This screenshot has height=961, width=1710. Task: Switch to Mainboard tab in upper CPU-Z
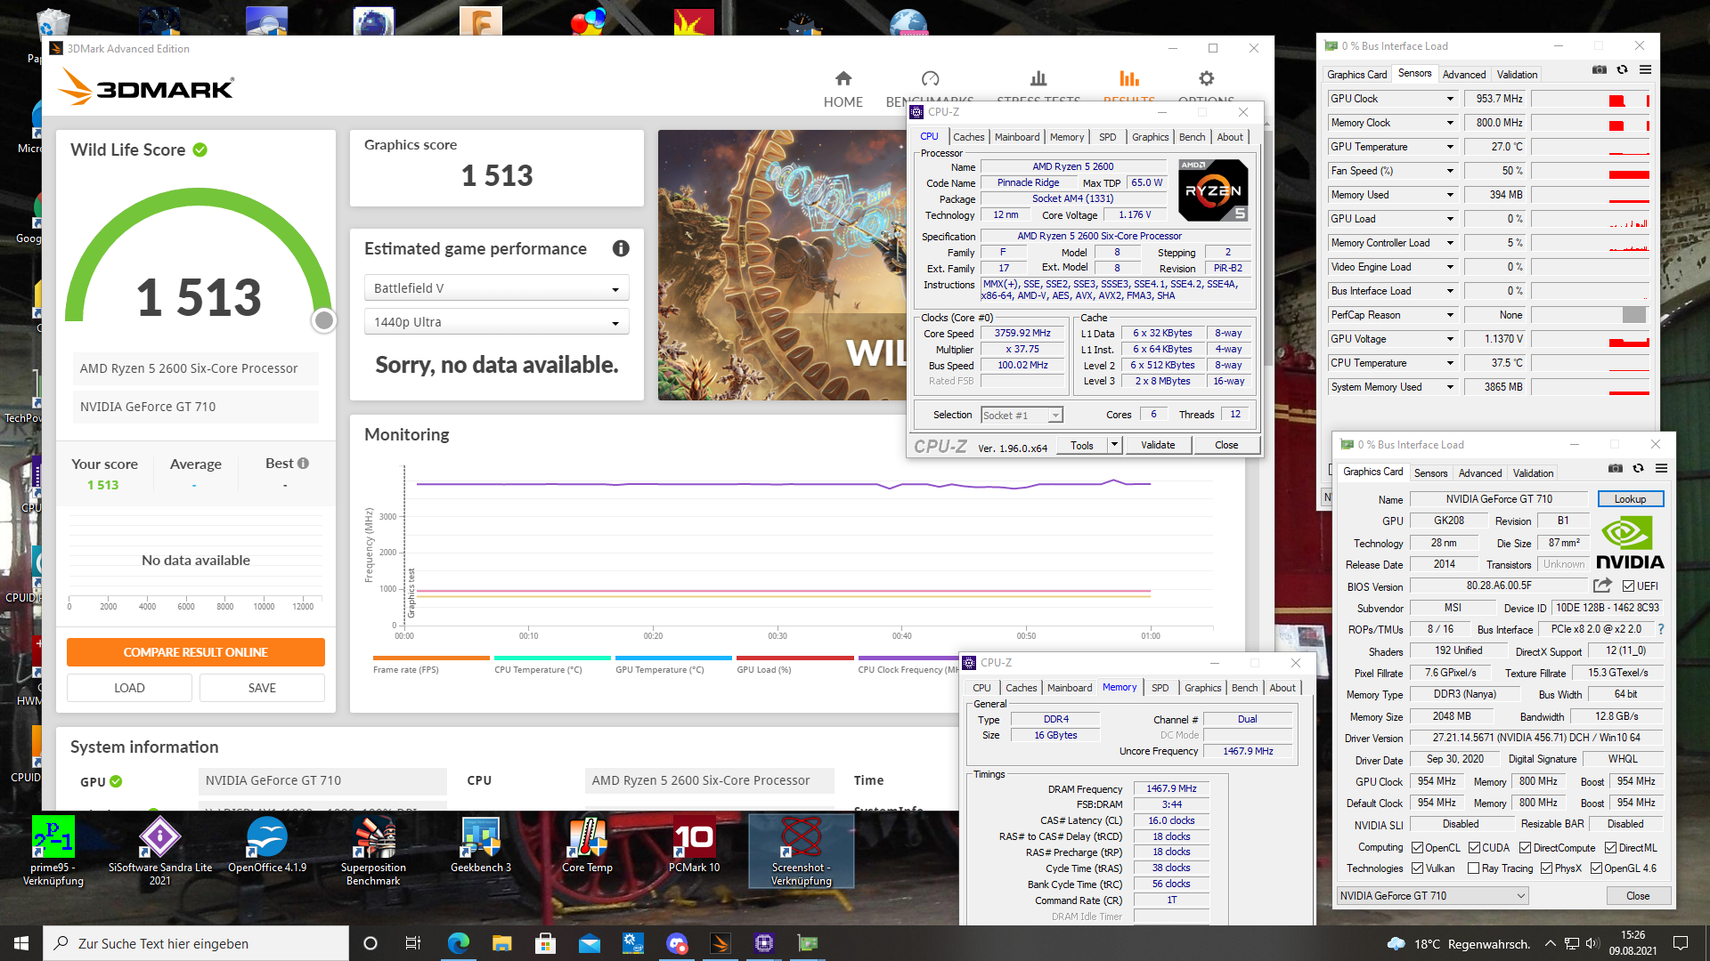(1016, 137)
